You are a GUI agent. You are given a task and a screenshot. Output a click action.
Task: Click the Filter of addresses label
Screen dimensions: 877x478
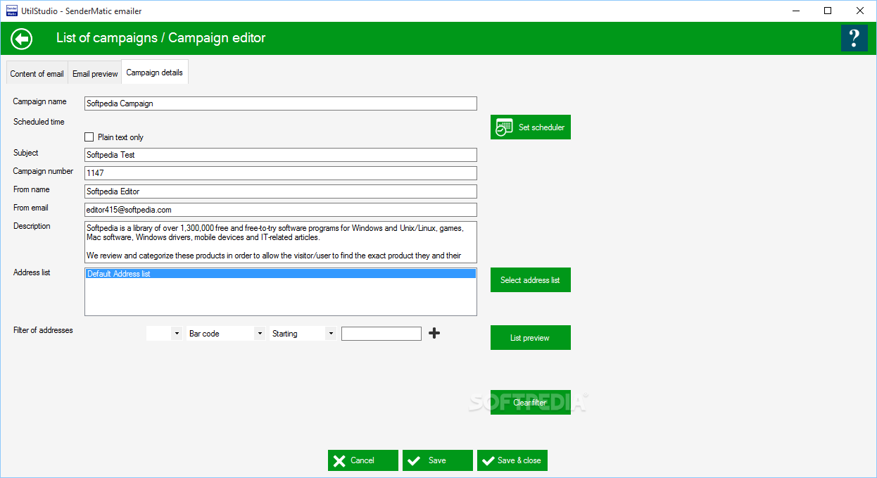tap(43, 330)
